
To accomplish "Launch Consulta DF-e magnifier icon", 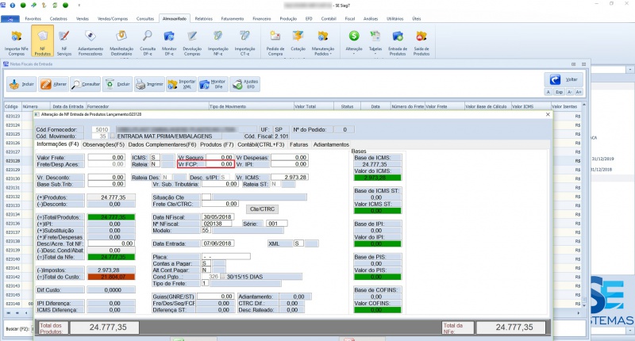I will 148,41.
